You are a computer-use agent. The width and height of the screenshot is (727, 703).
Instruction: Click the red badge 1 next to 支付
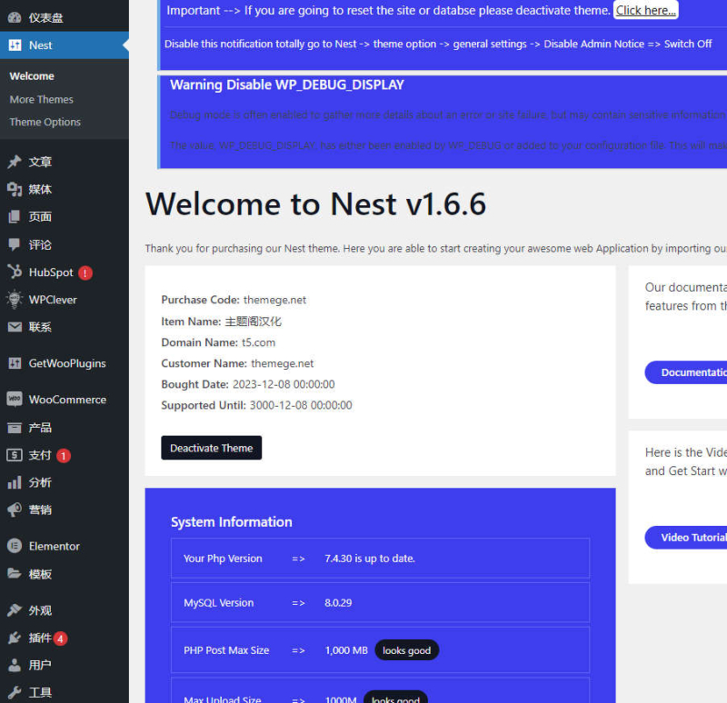click(64, 456)
